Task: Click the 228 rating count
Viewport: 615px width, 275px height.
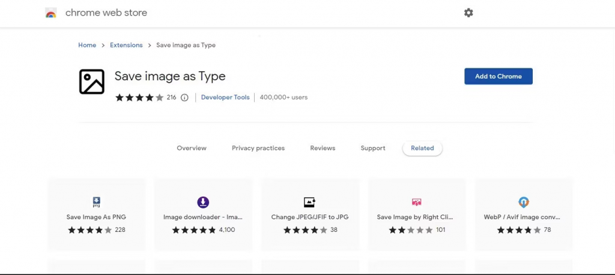Action: (x=120, y=229)
